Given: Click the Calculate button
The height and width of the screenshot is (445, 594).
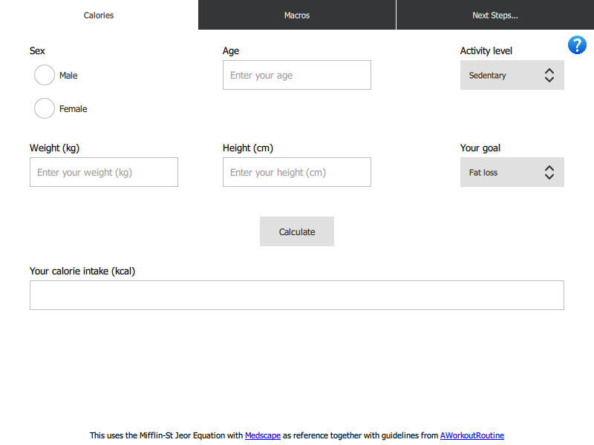Looking at the screenshot, I should coord(297,231).
